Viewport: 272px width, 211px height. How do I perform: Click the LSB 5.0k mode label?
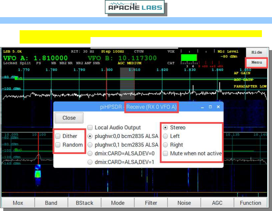13,51
